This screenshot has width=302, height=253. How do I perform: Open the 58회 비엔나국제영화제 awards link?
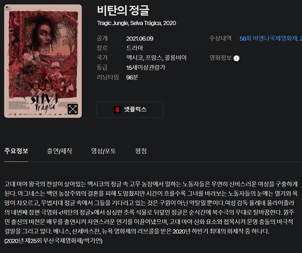pos(271,38)
